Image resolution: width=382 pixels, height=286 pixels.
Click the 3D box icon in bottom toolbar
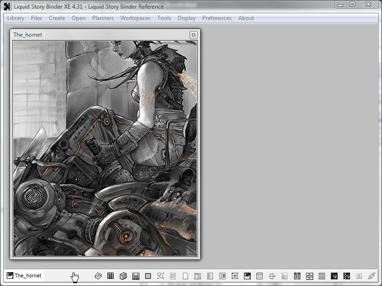click(123, 276)
